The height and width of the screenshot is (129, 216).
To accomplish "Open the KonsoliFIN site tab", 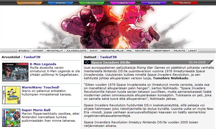I will [29, 3].
